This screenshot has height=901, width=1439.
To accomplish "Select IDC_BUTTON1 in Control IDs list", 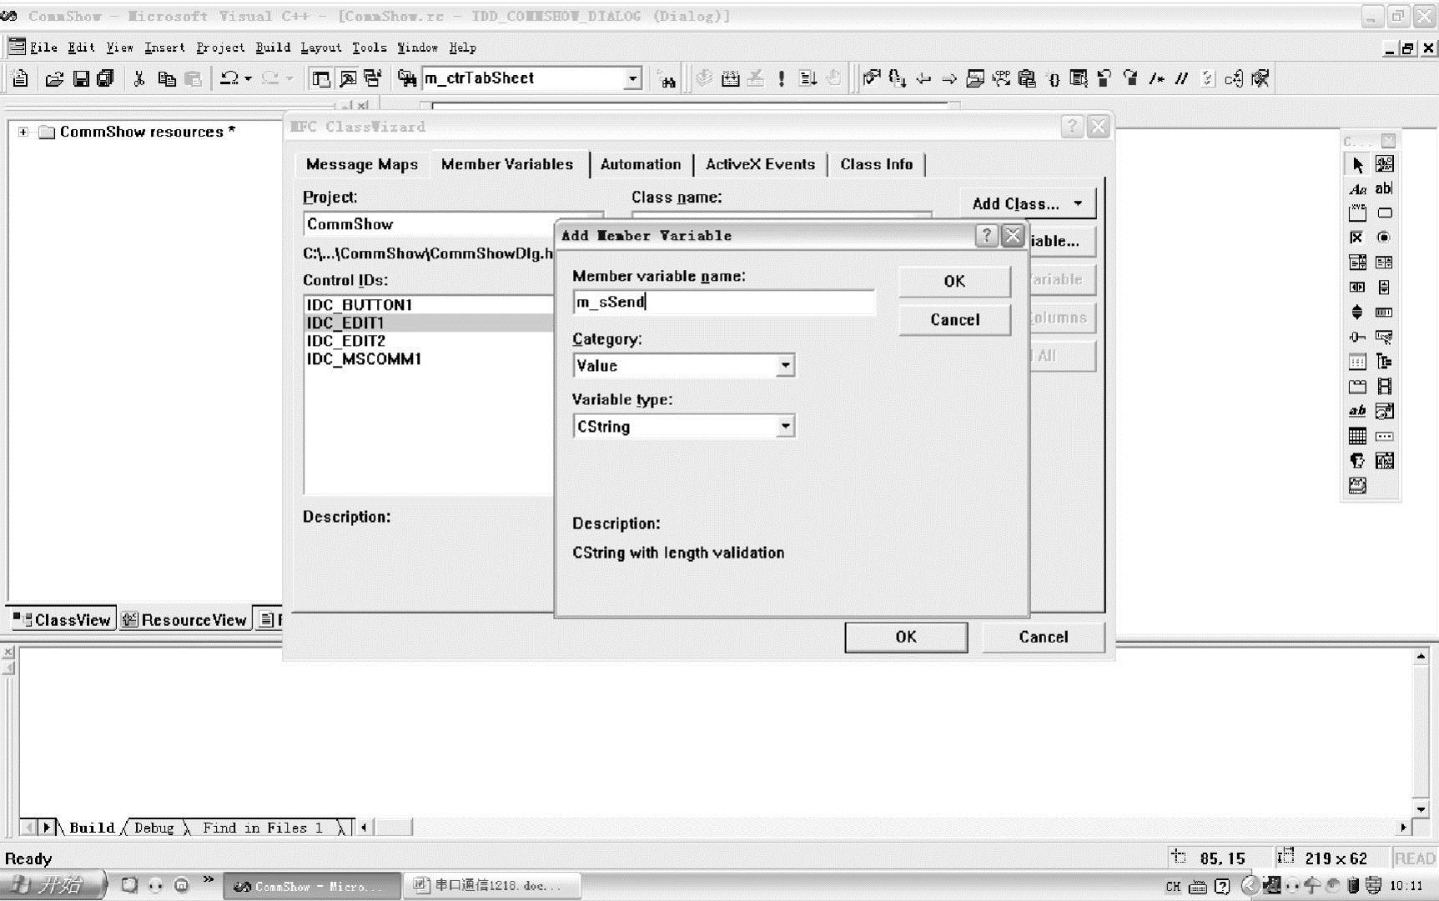I will tap(360, 305).
